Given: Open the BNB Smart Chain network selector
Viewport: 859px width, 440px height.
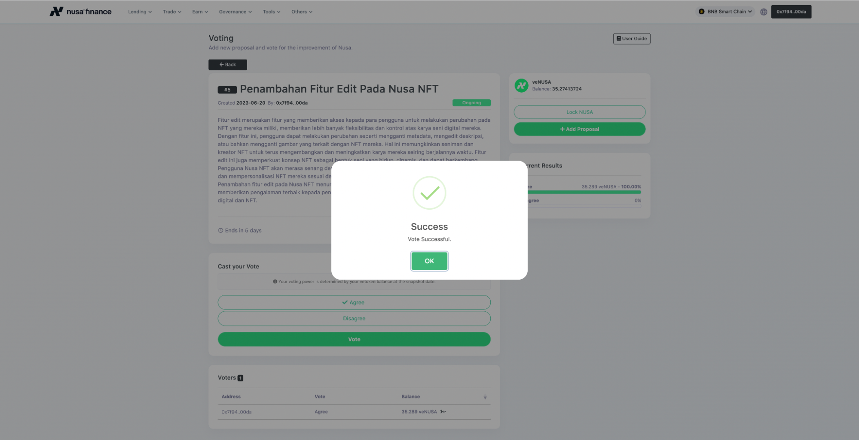Looking at the screenshot, I should click(x=725, y=12).
